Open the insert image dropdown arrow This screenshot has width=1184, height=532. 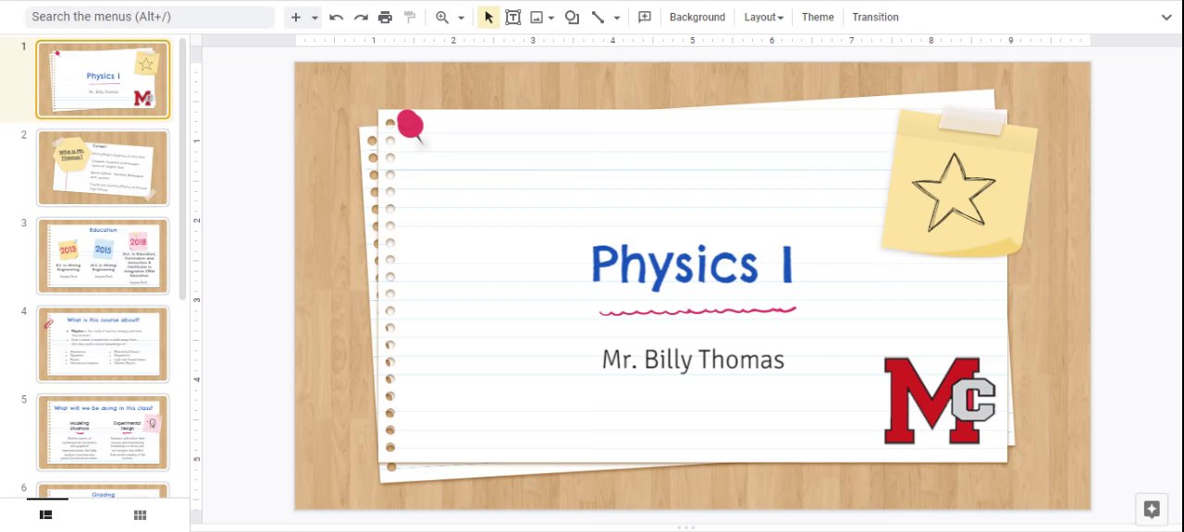pyautogui.click(x=551, y=18)
